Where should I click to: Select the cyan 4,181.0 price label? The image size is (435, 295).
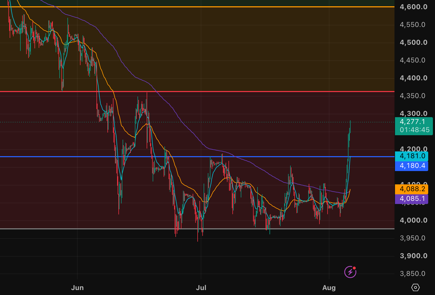[x=412, y=156]
